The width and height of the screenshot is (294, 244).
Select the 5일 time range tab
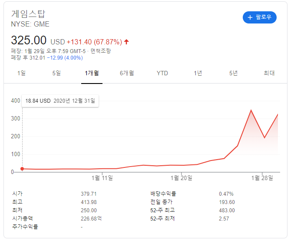pyautogui.click(x=56, y=73)
